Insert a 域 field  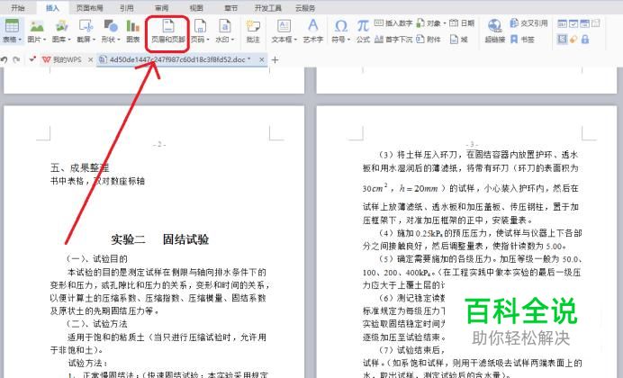(x=458, y=39)
